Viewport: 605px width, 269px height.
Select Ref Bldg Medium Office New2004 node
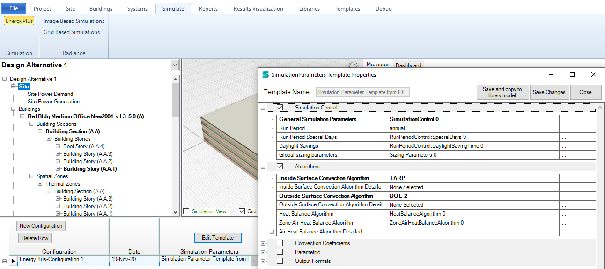[x=86, y=116]
